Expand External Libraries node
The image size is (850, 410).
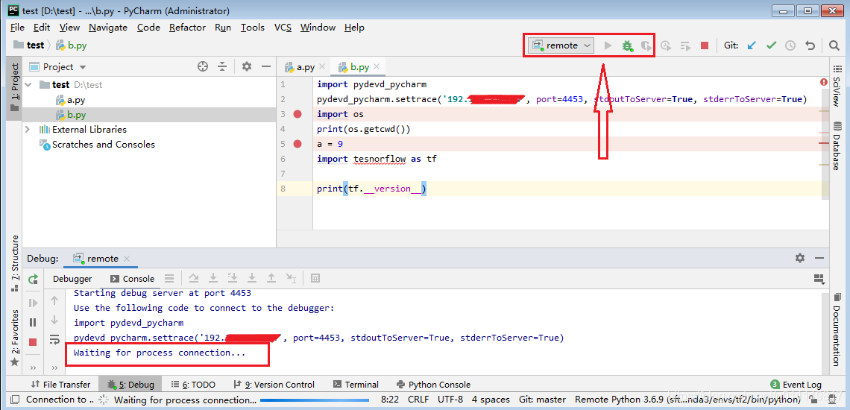point(28,129)
